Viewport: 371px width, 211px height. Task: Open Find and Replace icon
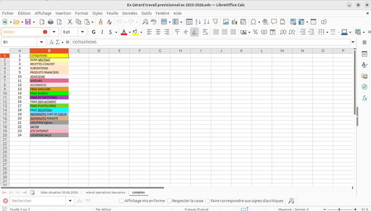click(145, 22)
